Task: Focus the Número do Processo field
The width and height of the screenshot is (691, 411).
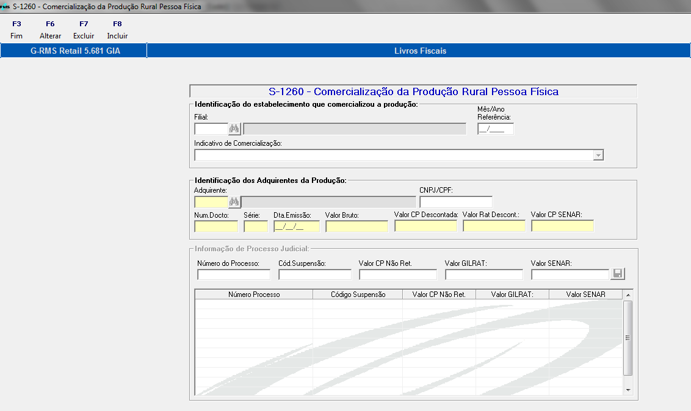Action: 234,274
